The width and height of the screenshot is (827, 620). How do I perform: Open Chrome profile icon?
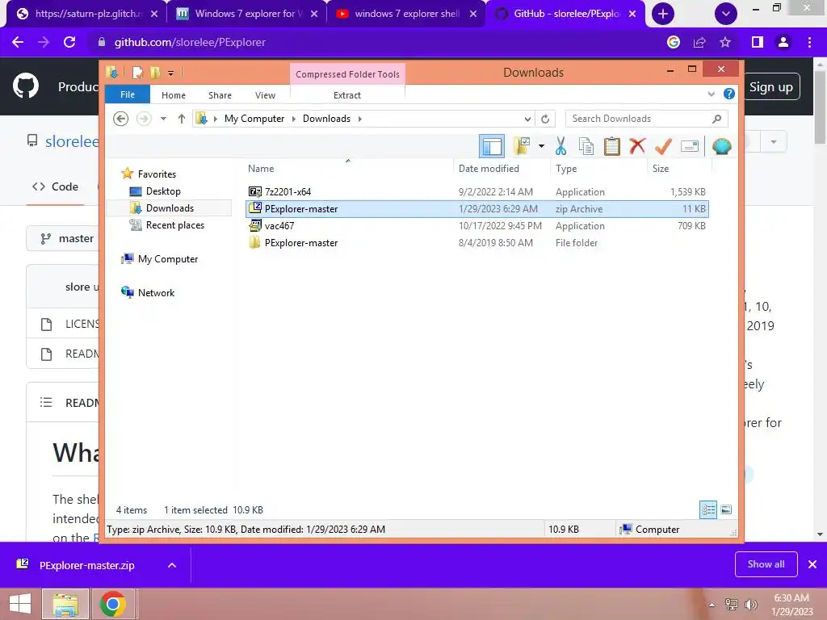coord(783,42)
